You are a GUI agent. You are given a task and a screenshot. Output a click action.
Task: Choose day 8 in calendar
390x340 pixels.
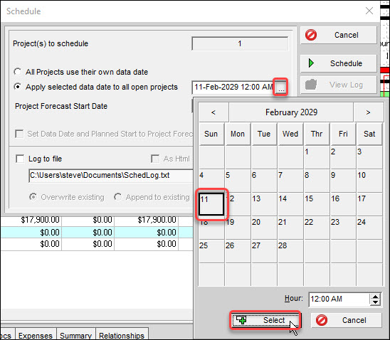(317, 181)
